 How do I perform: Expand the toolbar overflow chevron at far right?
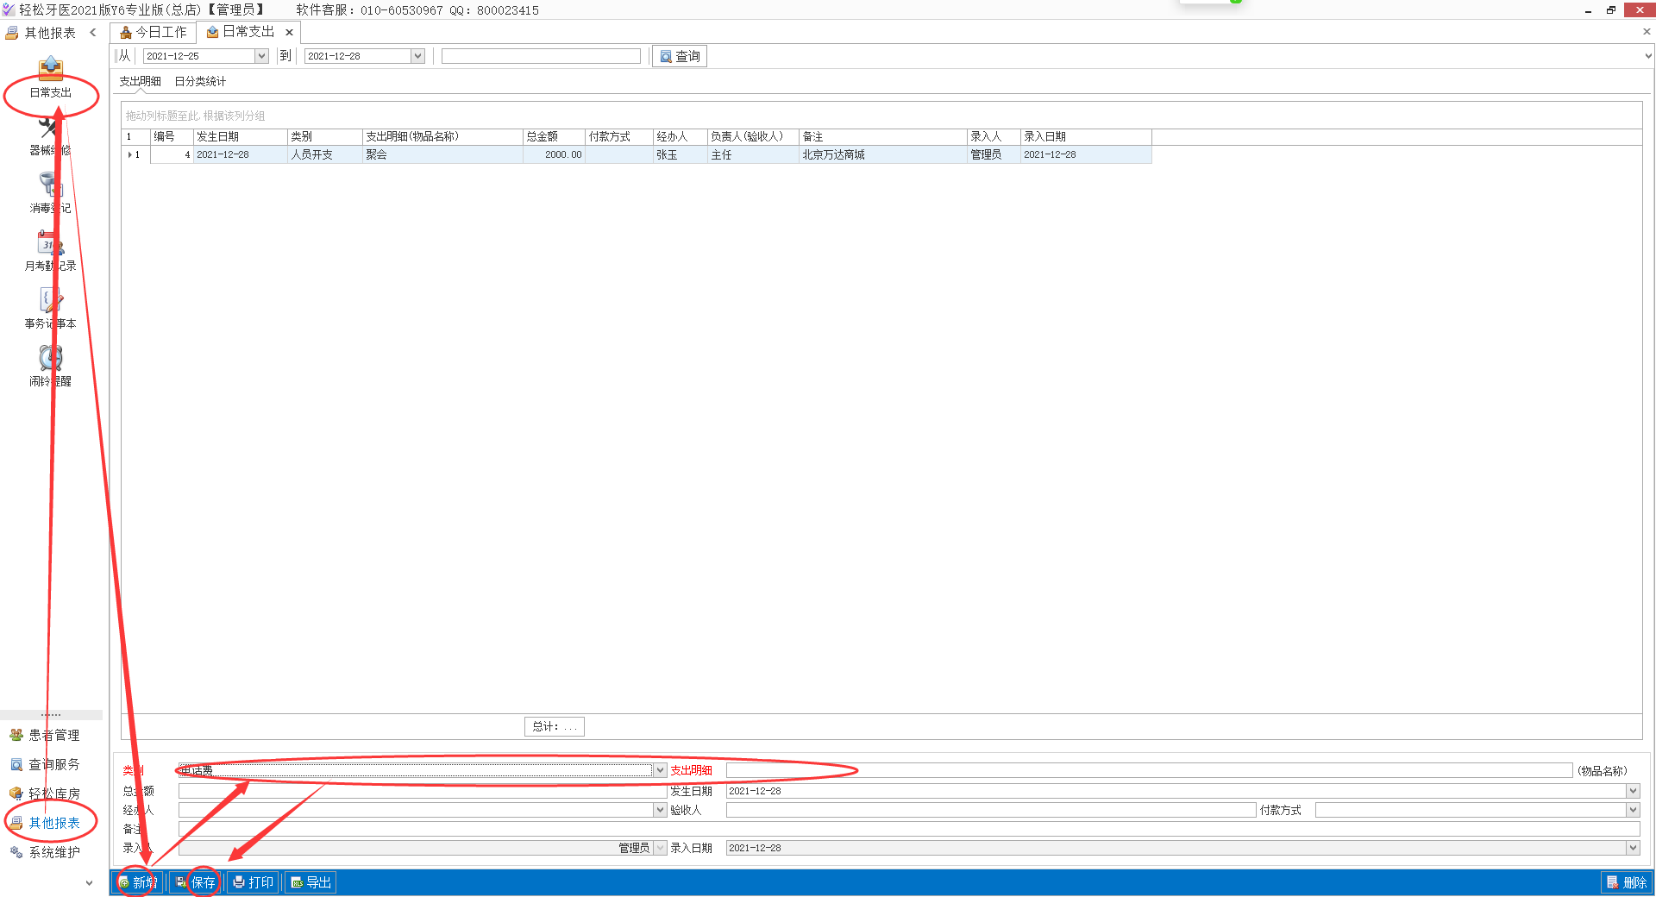(1648, 56)
